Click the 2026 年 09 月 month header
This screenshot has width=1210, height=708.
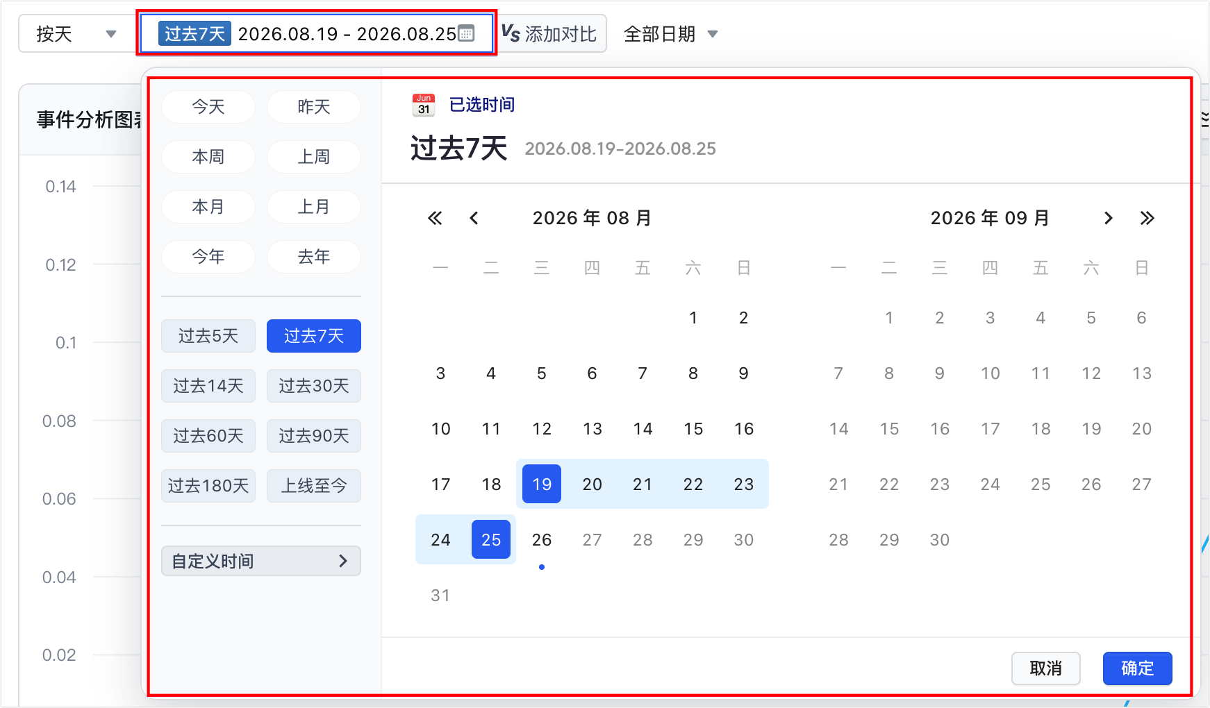990,218
